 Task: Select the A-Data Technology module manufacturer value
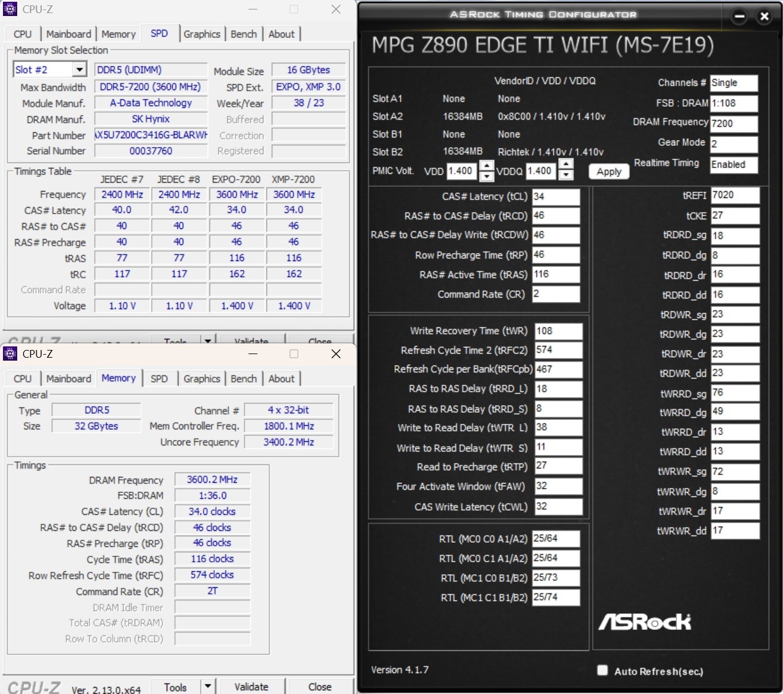pos(151,103)
